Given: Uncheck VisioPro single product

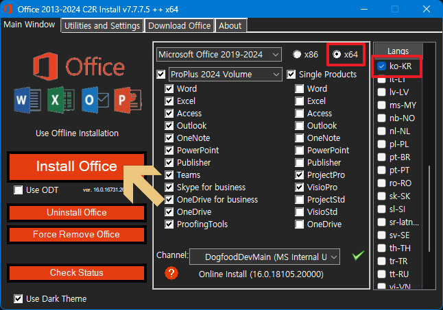Looking at the screenshot, I should coord(299,187).
